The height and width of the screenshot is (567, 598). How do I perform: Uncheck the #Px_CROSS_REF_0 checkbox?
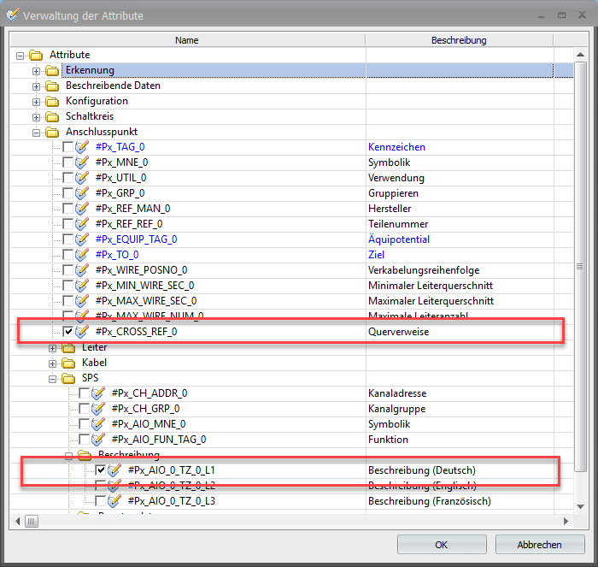coord(68,332)
